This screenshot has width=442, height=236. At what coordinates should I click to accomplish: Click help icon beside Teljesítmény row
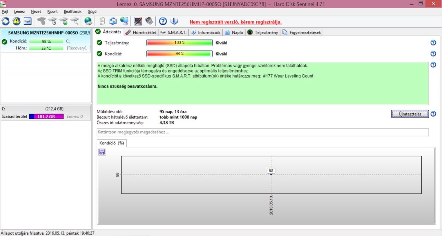click(x=433, y=43)
